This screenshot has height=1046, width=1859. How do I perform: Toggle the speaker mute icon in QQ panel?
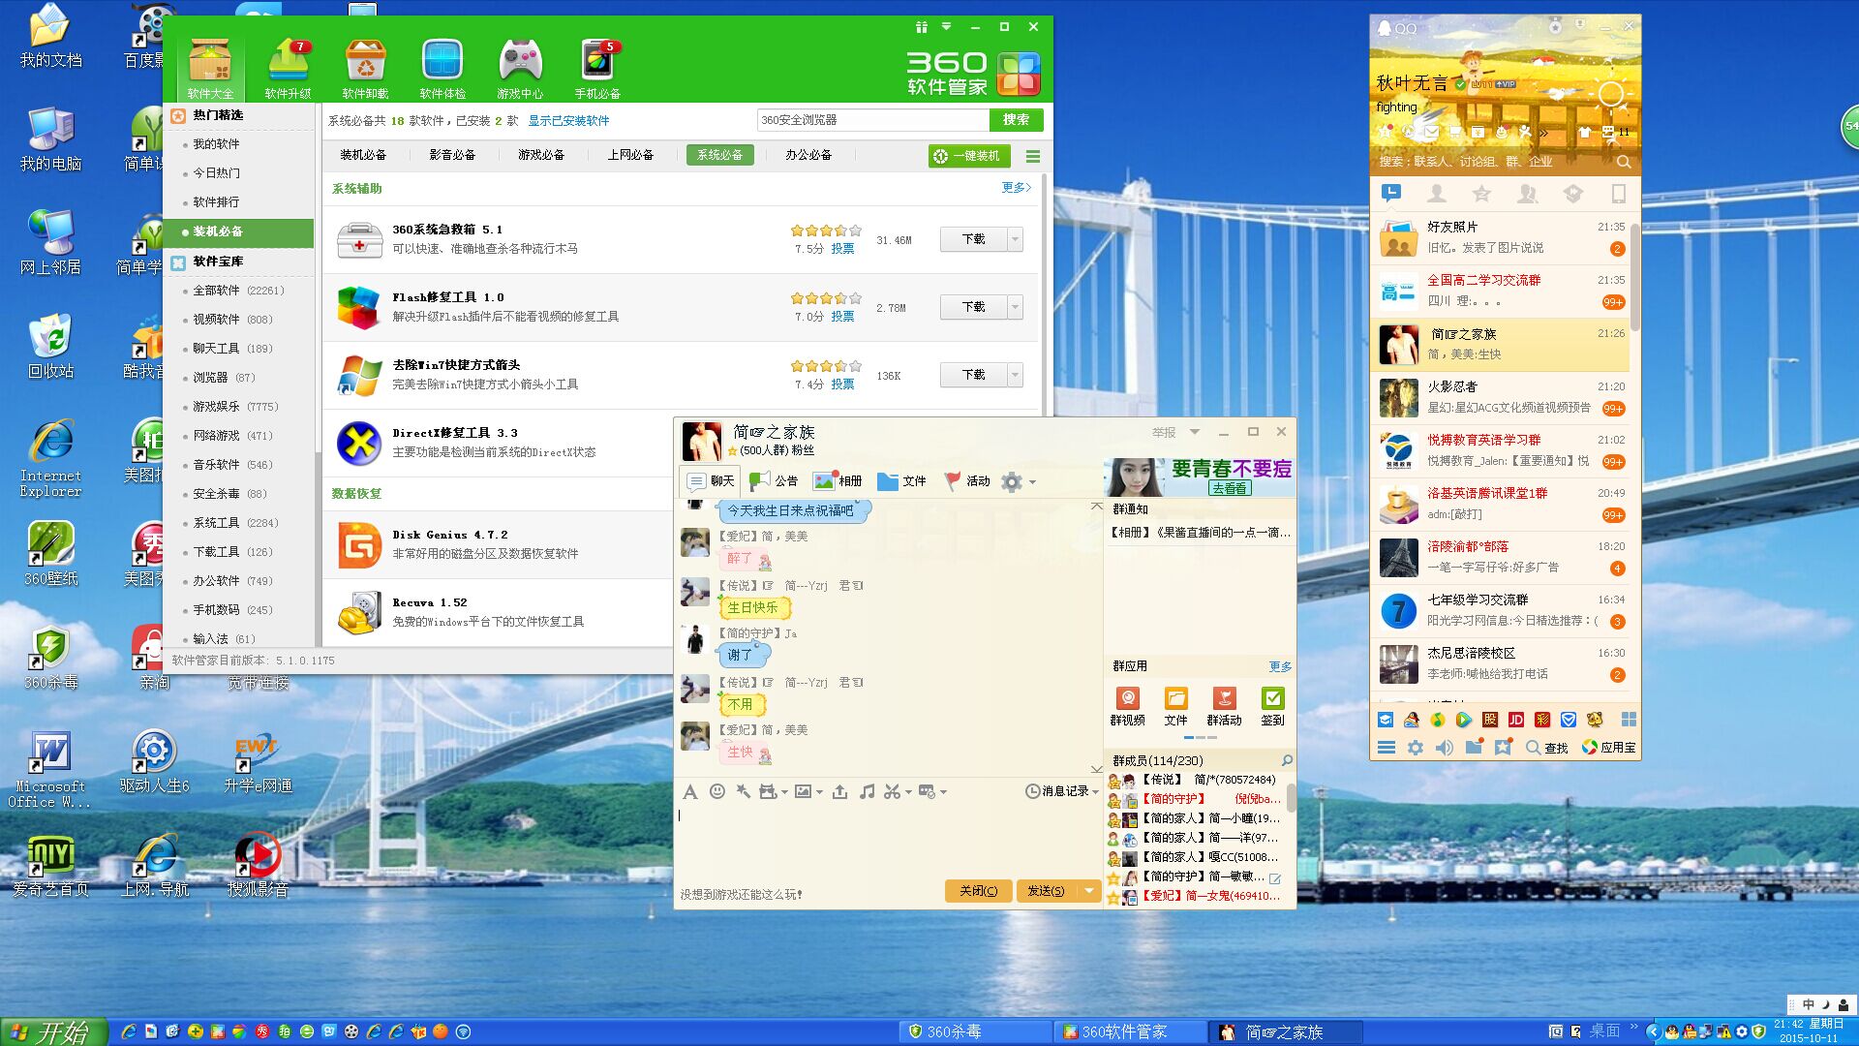pos(1446,748)
